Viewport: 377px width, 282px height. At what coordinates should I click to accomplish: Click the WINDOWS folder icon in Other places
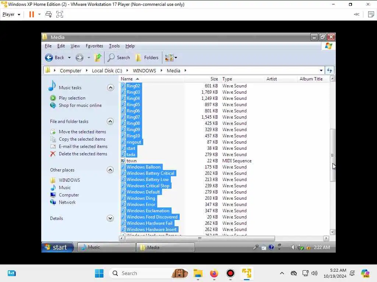53,180
